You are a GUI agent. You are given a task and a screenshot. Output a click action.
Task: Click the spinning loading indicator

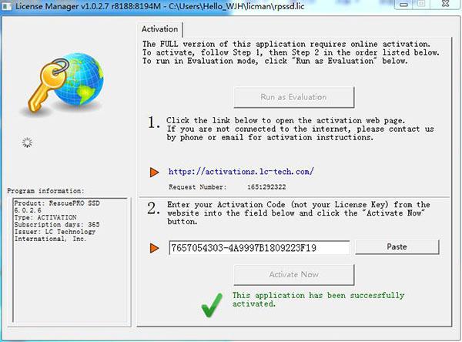27,142
